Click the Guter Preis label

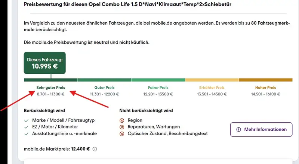tap(104, 88)
